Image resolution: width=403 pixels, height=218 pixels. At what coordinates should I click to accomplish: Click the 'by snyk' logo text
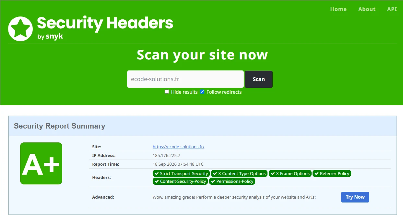pyautogui.click(x=50, y=36)
